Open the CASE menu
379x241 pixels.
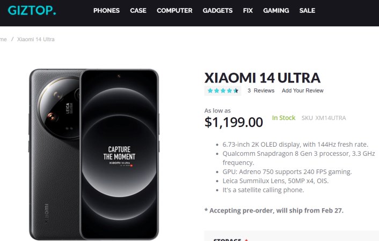[138, 11]
